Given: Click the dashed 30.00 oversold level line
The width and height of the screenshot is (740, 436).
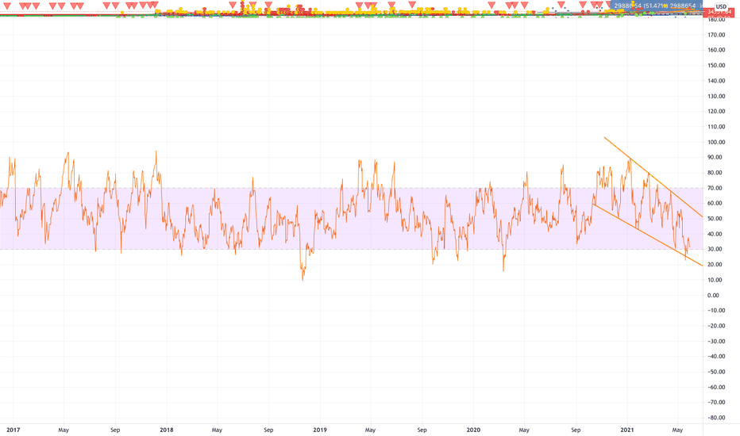Looking at the screenshot, I should (352, 250).
